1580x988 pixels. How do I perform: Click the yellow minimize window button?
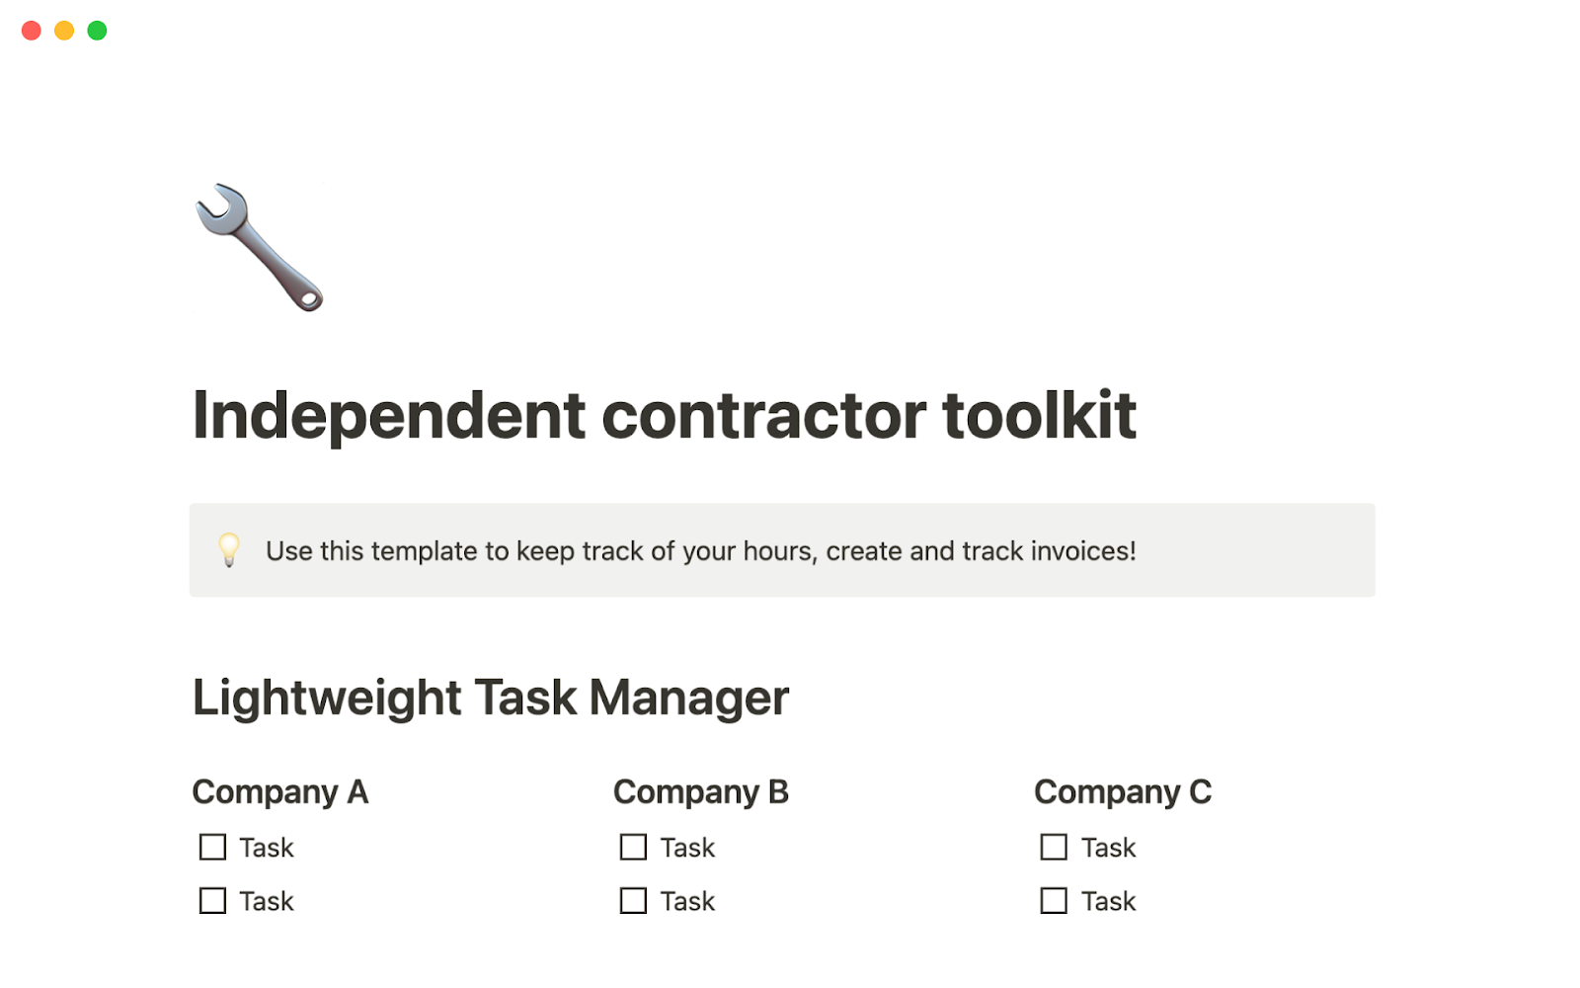point(64,31)
